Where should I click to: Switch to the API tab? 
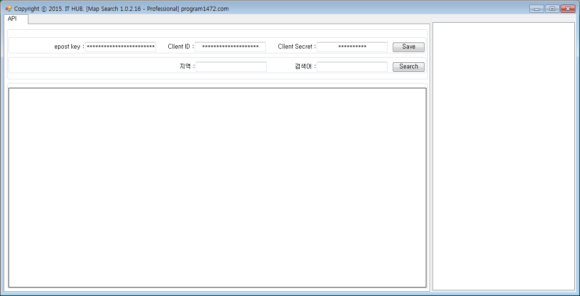12,19
